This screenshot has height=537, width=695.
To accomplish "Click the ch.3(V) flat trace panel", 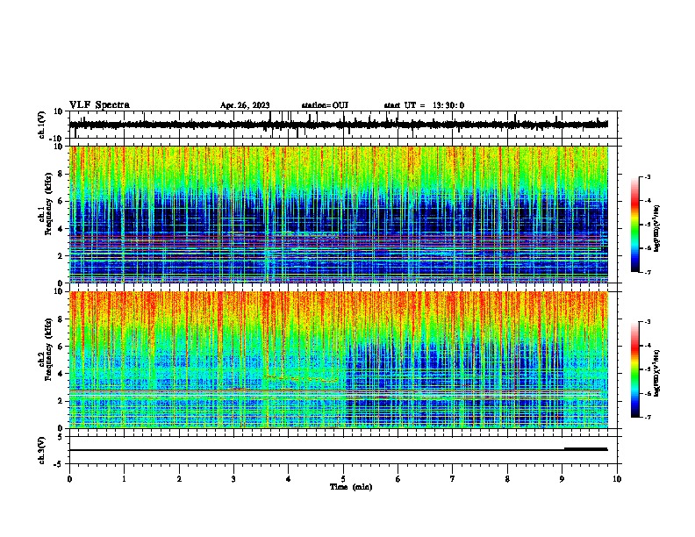I will pyautogui.click(x=343, y=450).
